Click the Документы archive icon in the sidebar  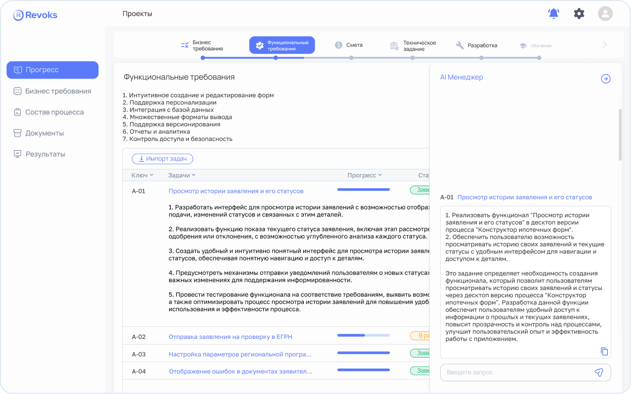coord(17,133)
